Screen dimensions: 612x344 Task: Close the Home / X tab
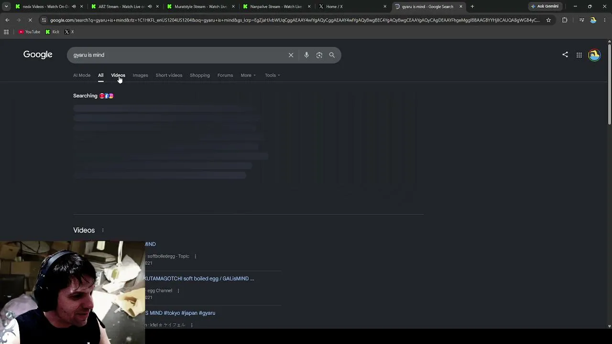[x=385, y=7]
